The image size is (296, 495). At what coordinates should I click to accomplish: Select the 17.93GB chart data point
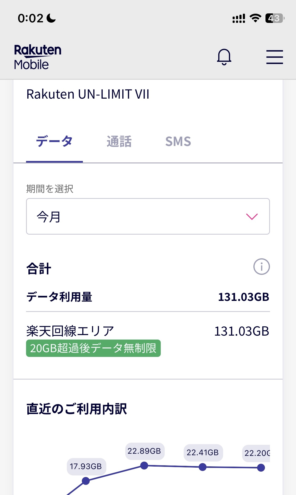(x=86, y=481)
